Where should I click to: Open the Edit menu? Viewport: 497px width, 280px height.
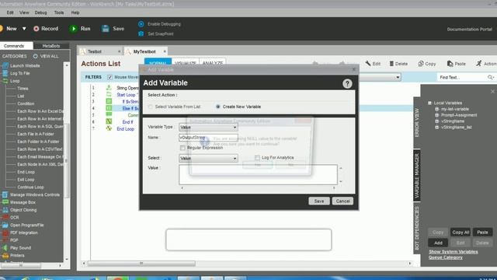pyautogui.click(x=10, y=12)
